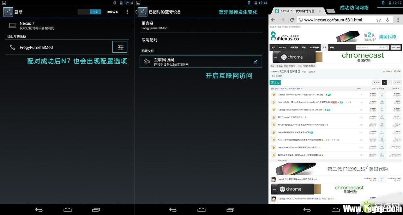Close the nexus 7 二代综合讨论区 tab
Screen dimensions: 403x215
[x=320, y=11]
